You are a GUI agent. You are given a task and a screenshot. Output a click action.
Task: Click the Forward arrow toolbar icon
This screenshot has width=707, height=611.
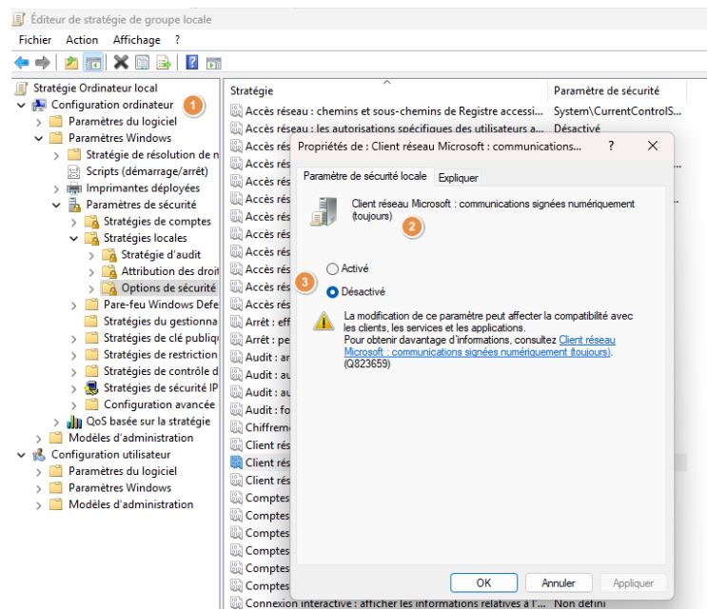pyautogui.click(x=43, y=63)
